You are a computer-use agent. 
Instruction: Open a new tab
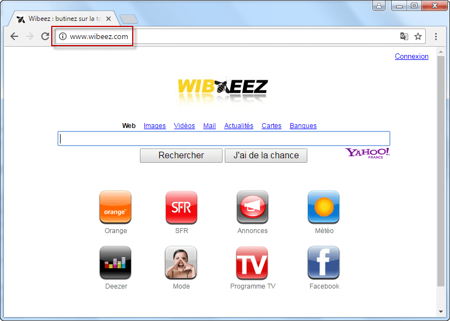pos(129,19)
